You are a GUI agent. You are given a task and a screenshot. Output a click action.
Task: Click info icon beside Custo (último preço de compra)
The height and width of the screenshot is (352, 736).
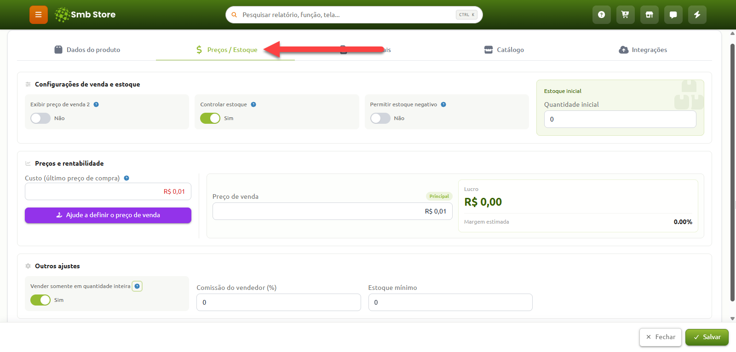click(x=126, y=178)
